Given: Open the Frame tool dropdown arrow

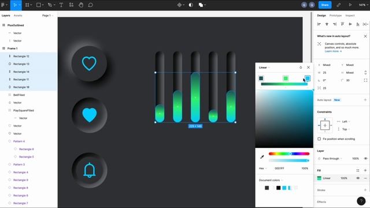Looking at the screenshot, I should [31, 5].
